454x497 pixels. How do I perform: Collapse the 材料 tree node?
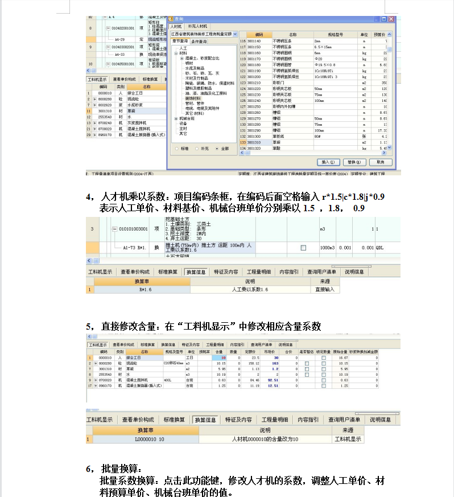pos(176,54)
